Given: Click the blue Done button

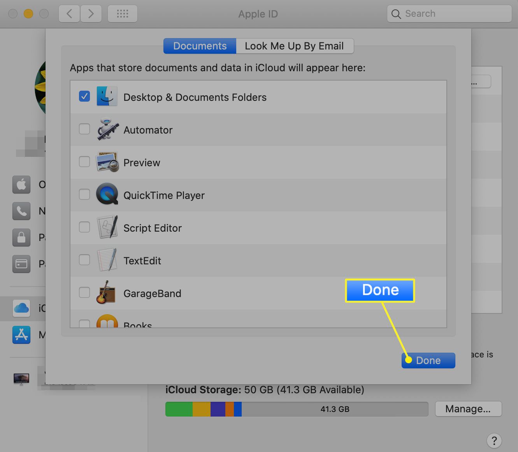Looking at the screenshot, I should pyautogui.click(x=428, y=361).
